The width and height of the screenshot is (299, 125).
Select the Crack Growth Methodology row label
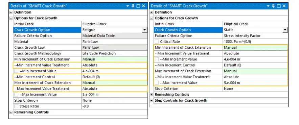pos(38,53)
